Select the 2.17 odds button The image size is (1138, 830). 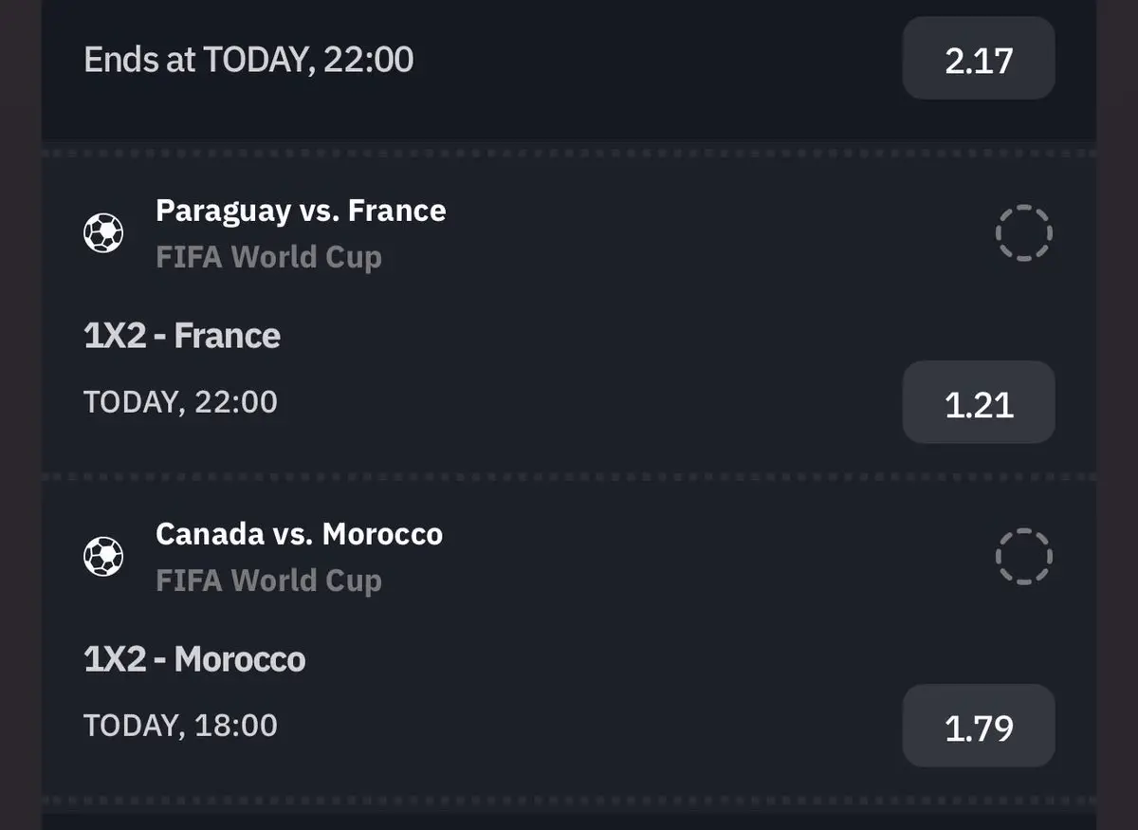pyautogui.click(x=979, y=59)
